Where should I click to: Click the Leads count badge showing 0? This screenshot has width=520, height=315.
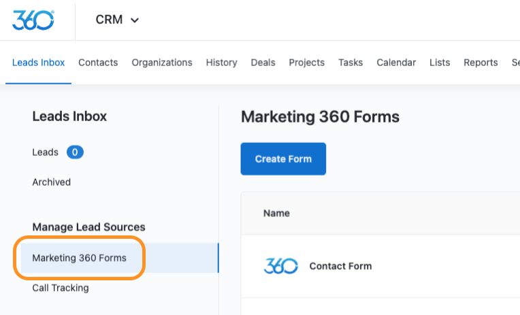tap(75, 152)
